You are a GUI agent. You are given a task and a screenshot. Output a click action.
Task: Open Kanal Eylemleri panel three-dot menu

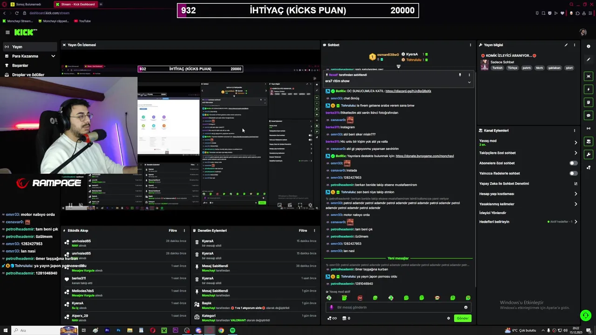tap(574, 131)
